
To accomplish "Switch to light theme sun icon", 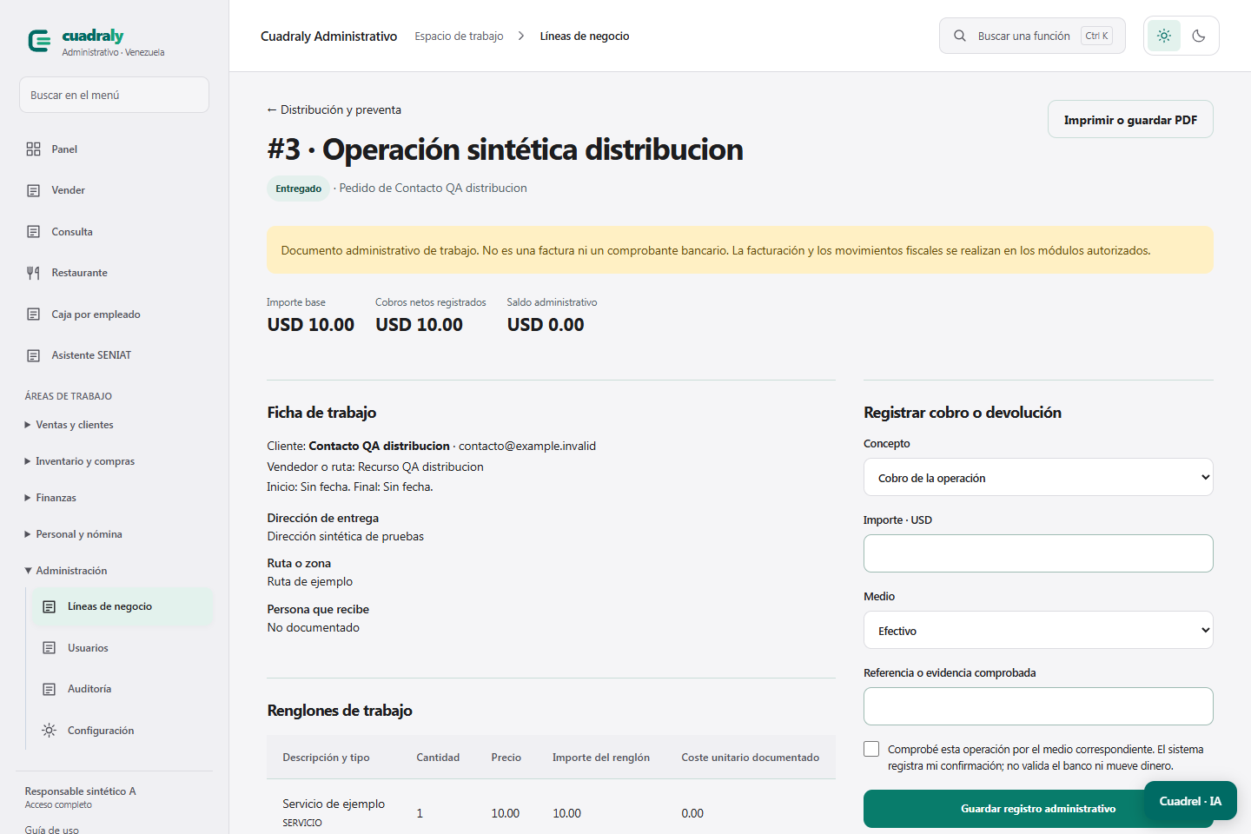I will pyautogui.click(x=1164, y=36).
